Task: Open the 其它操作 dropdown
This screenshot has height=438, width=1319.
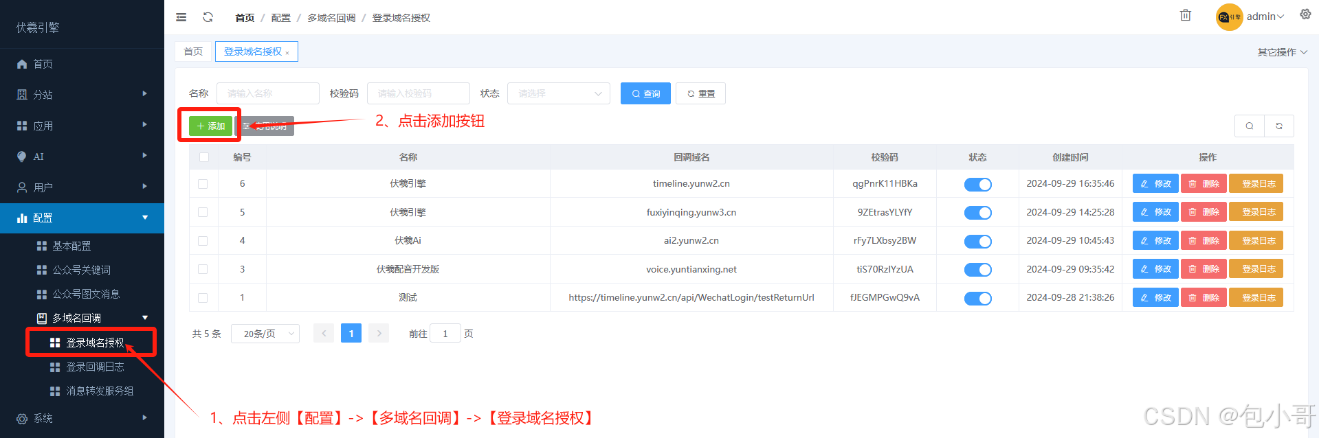Action: point(1283,52)
